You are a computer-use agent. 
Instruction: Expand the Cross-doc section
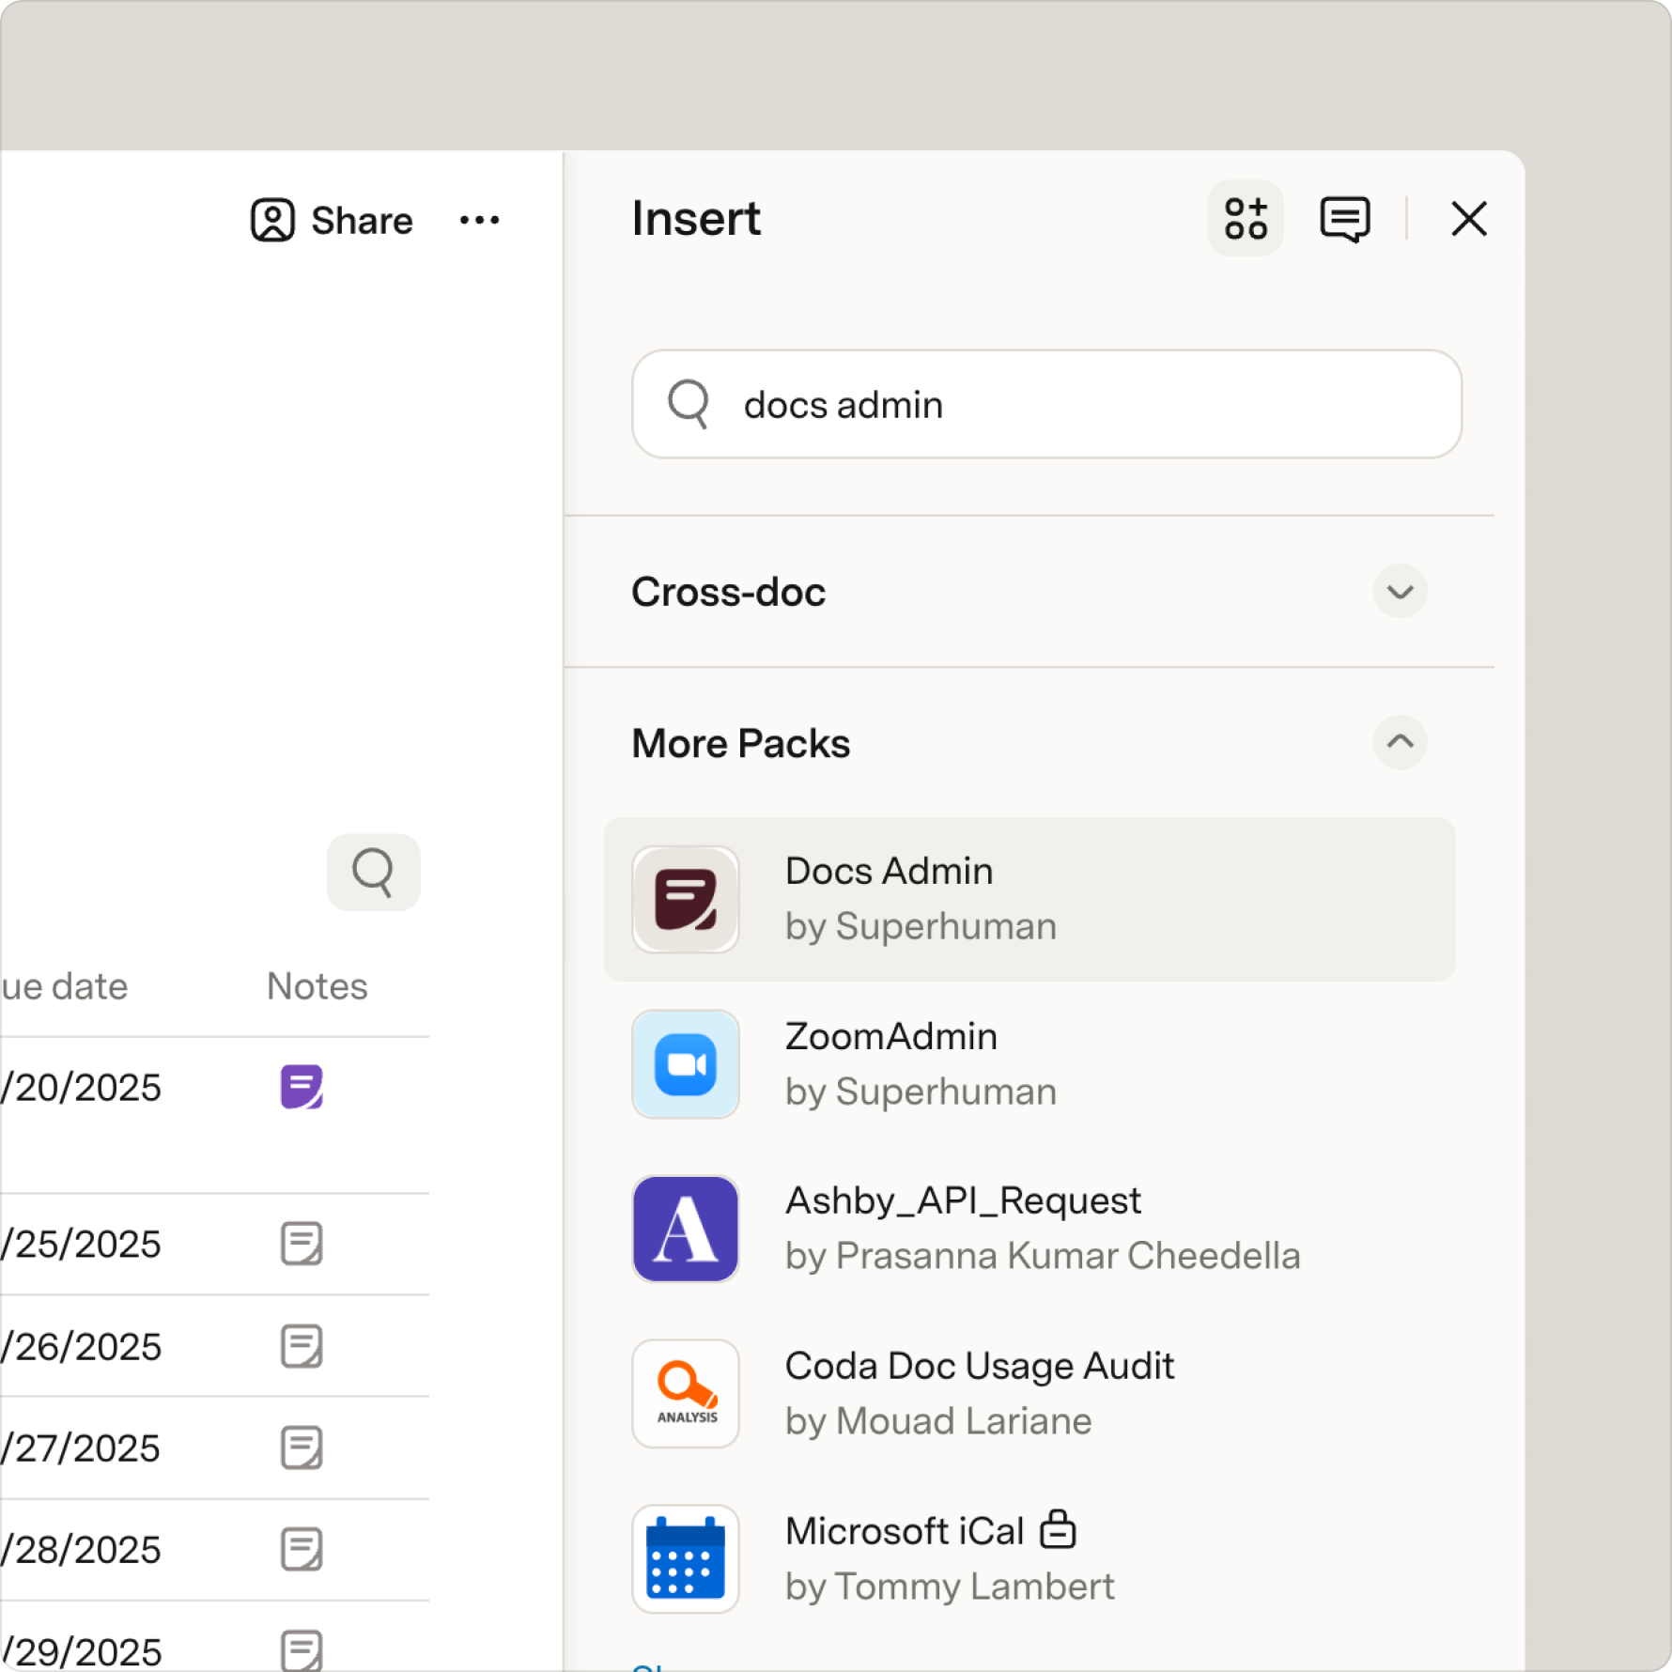(1400, 591)
